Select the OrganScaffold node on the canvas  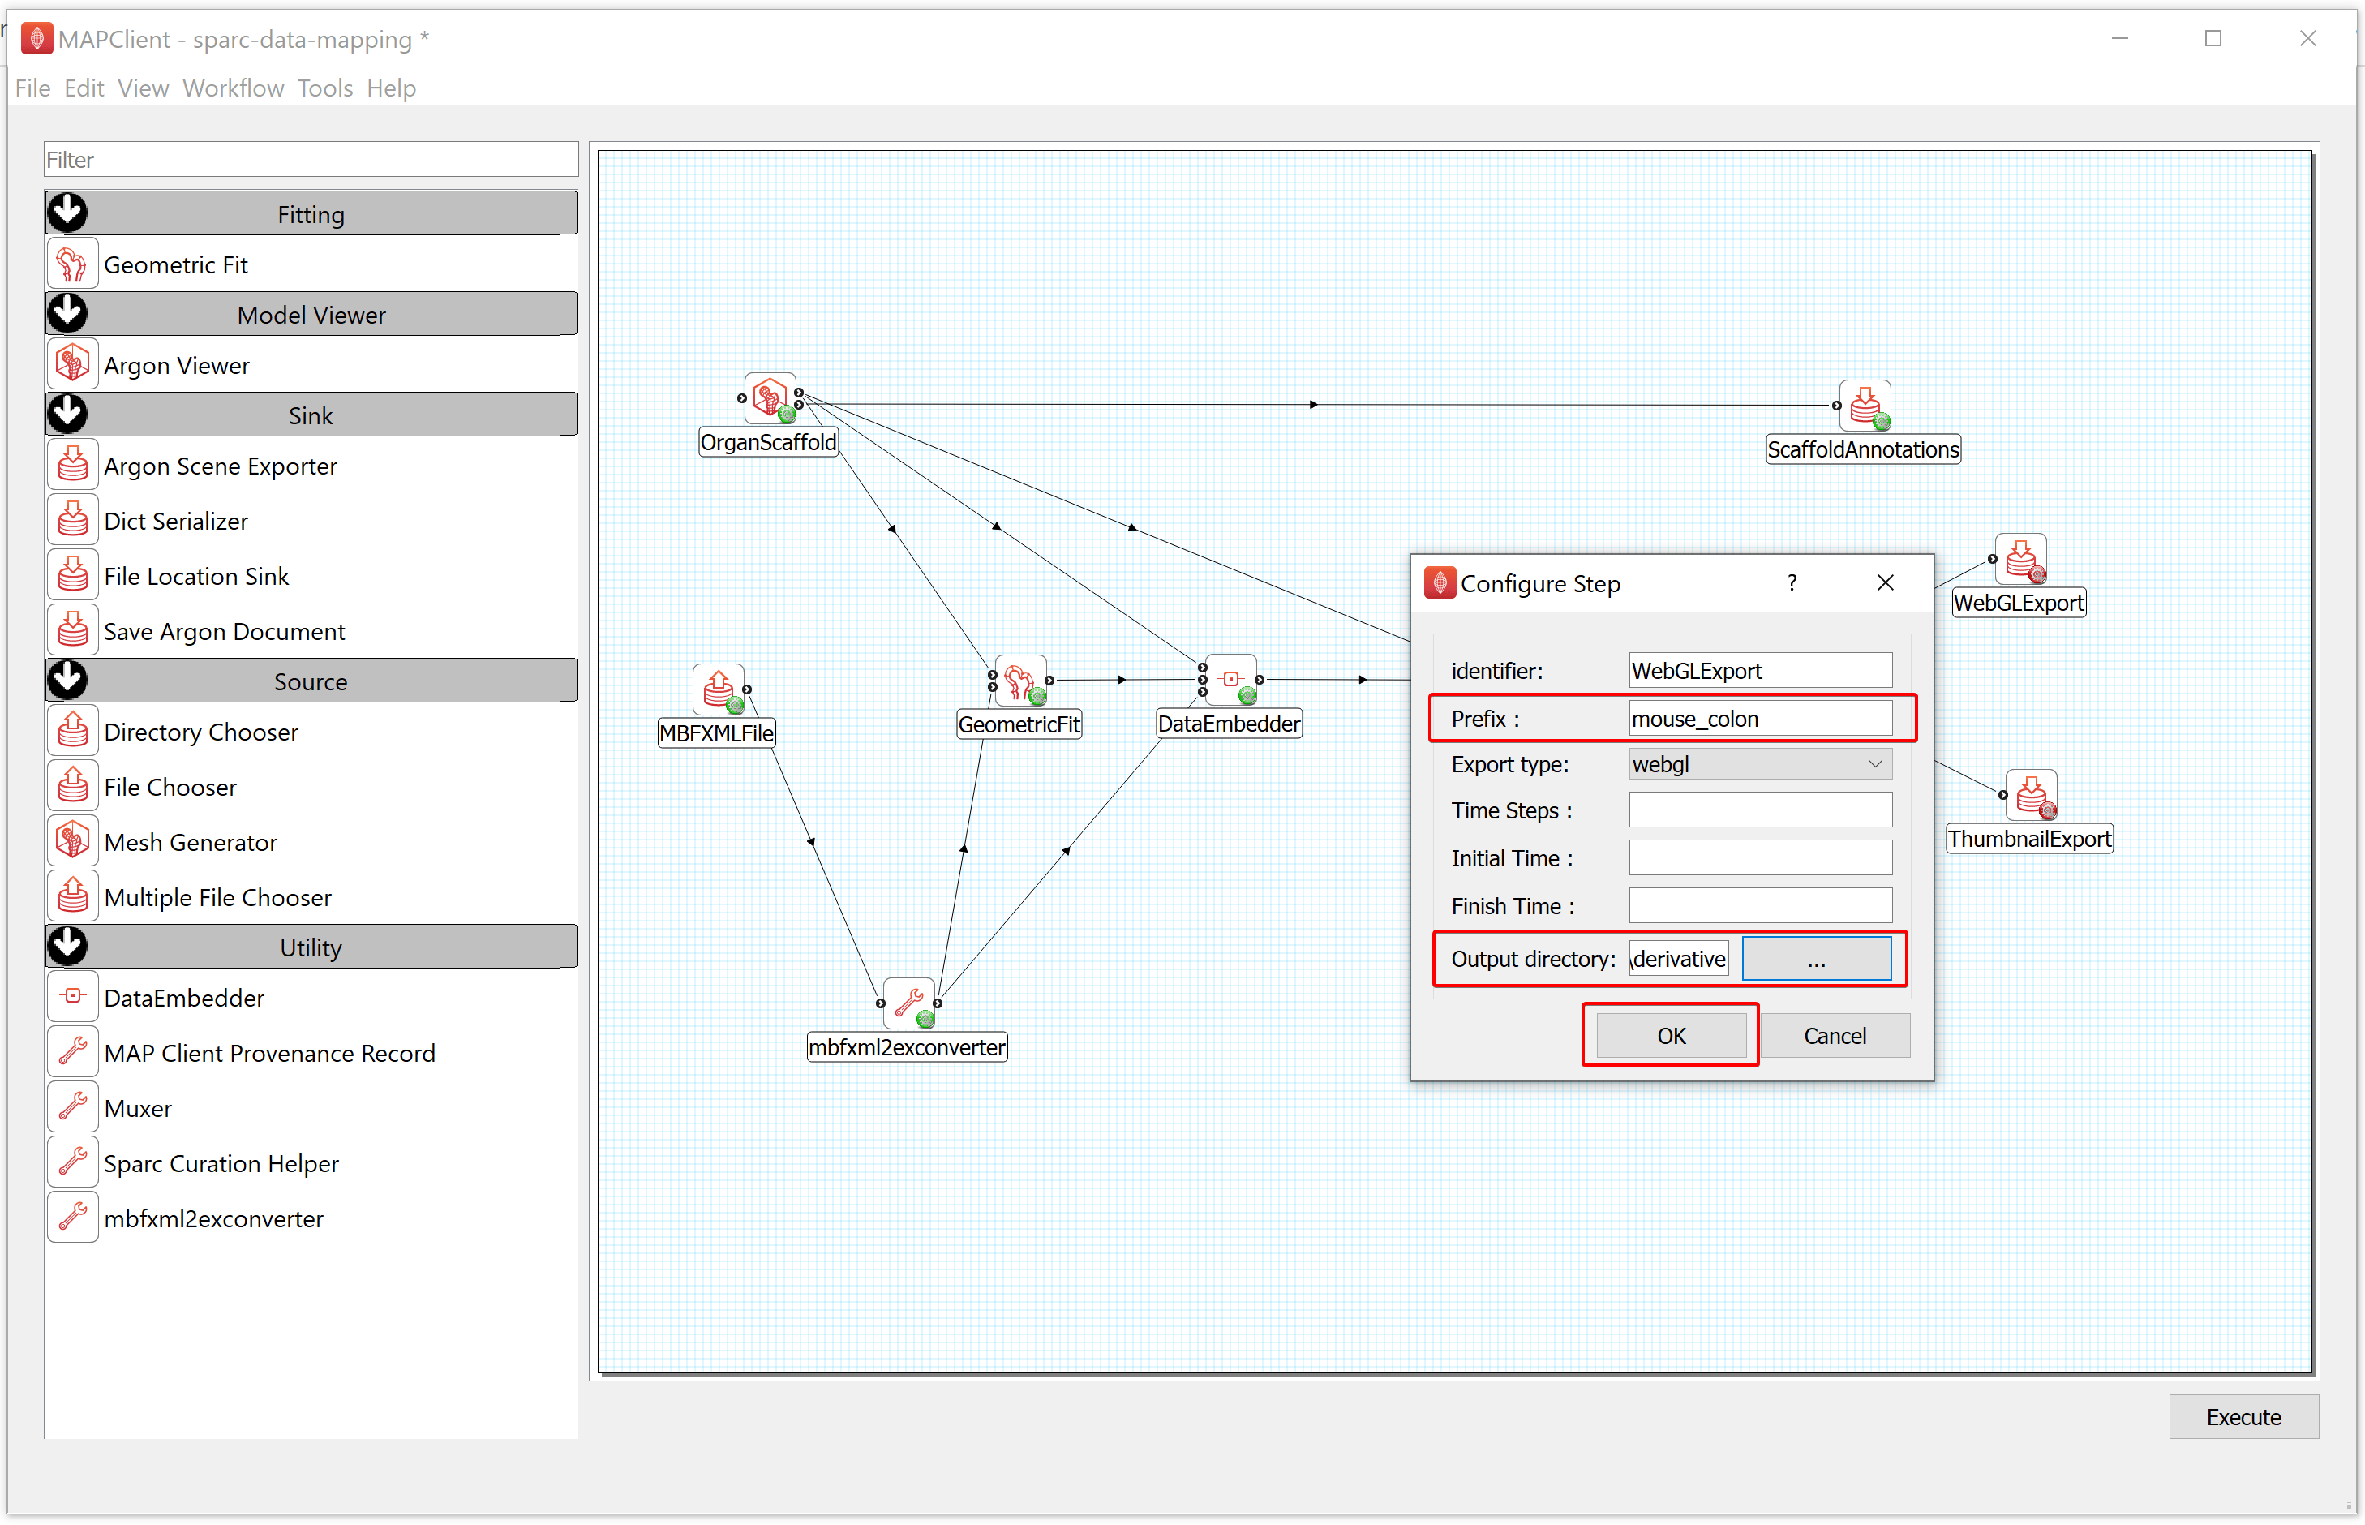pos(770,398)
